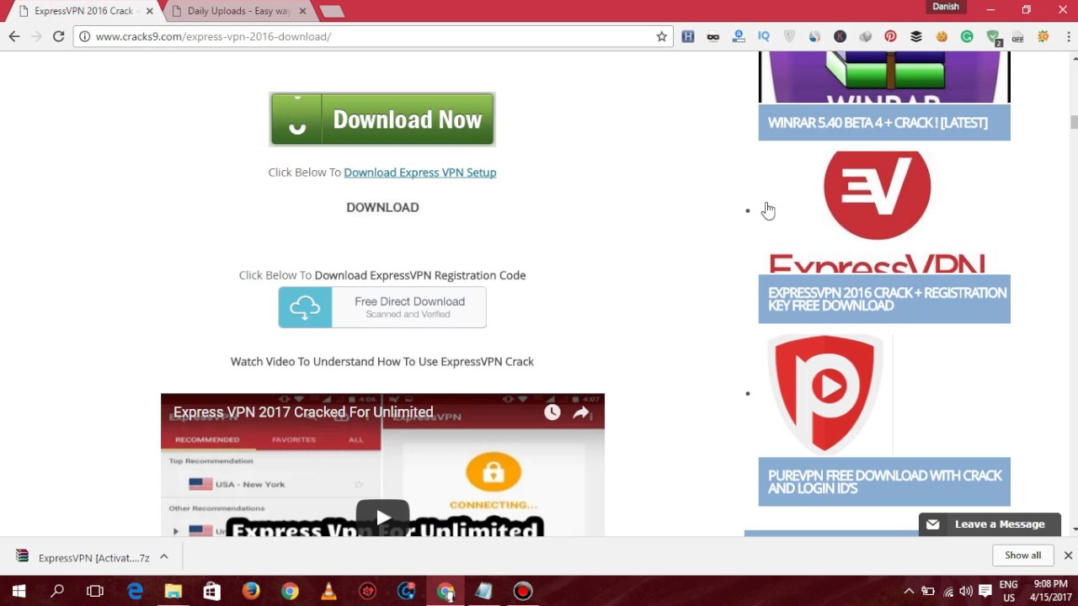This screenshot has height=606, width=1078.
Task: Click the Show all downloads button
Action: [1022, 555]
